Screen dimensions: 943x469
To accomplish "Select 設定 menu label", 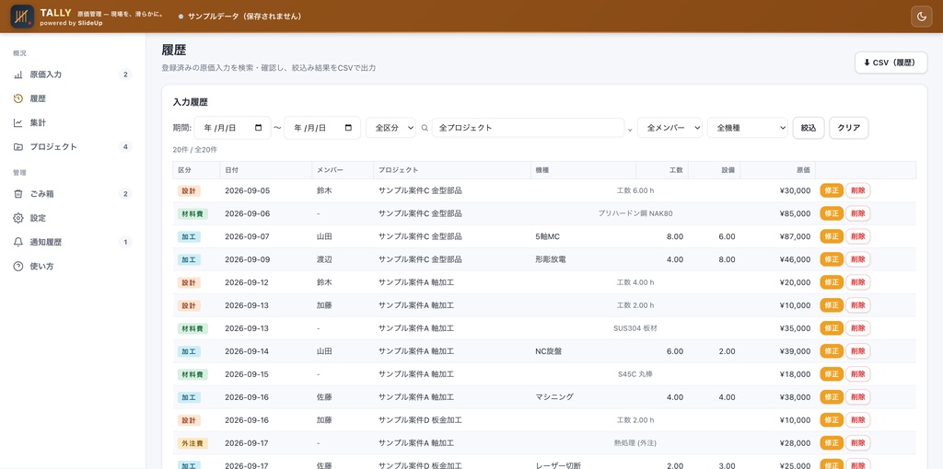I will pos(38,218).
